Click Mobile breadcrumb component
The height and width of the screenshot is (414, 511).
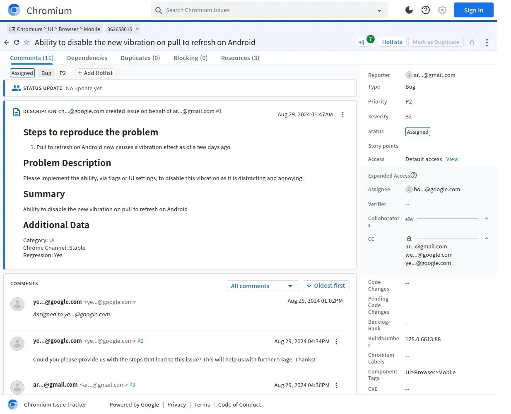point(92,29)
